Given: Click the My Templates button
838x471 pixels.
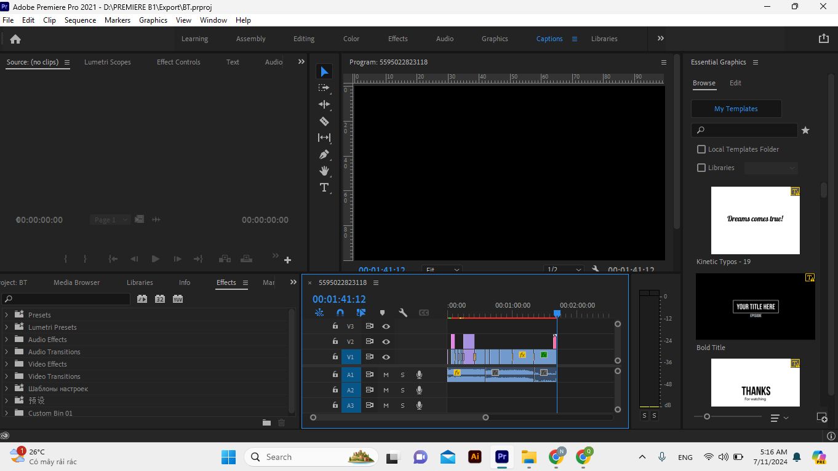Looking at the screenshot, I should pyautogui.click(x=736, y=109).
